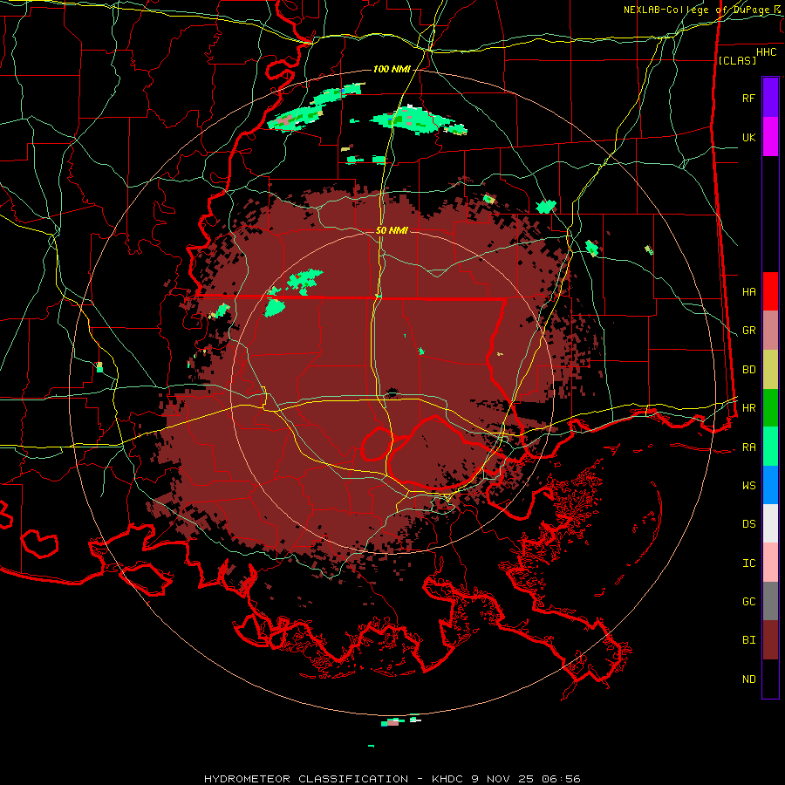Screen dimensions: 785x785
Task: Click the GR legend label
Action: pyautogui.click(x=748, y=331)
